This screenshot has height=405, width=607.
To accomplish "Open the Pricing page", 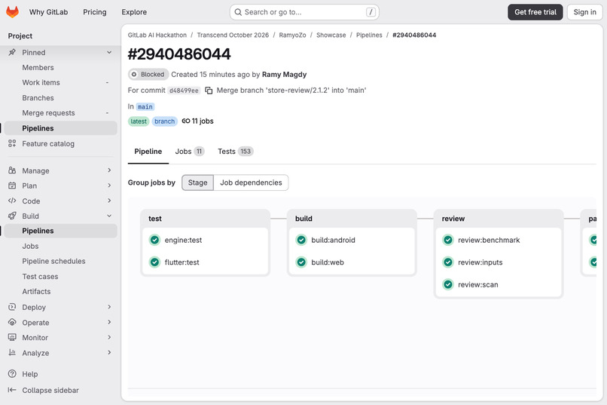I will click(94, 12).
